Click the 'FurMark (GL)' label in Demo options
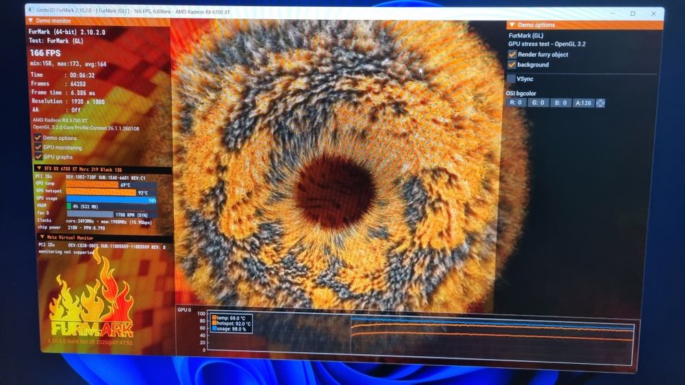The width and height of the screenshot is (685, 385). tap(526, 36)
